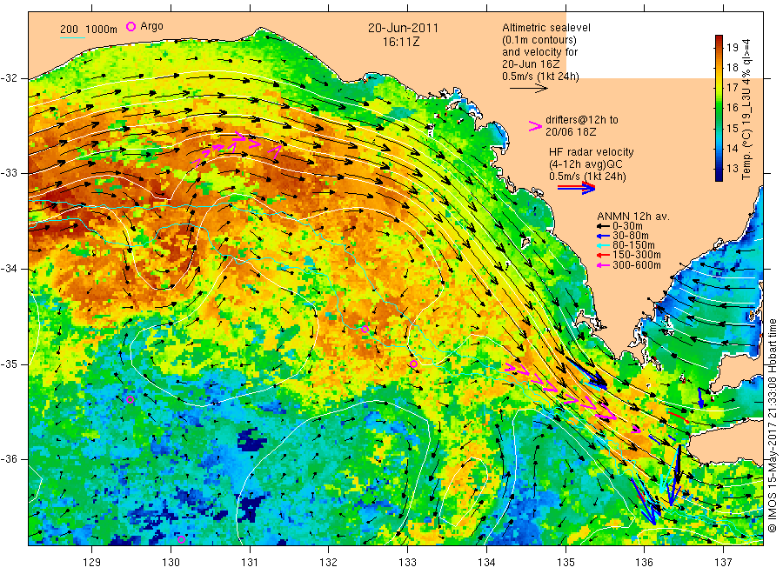Click the longitude axis label 129
Image resolution: width=783 pixels, height=574 pixels.
point(92,563)
